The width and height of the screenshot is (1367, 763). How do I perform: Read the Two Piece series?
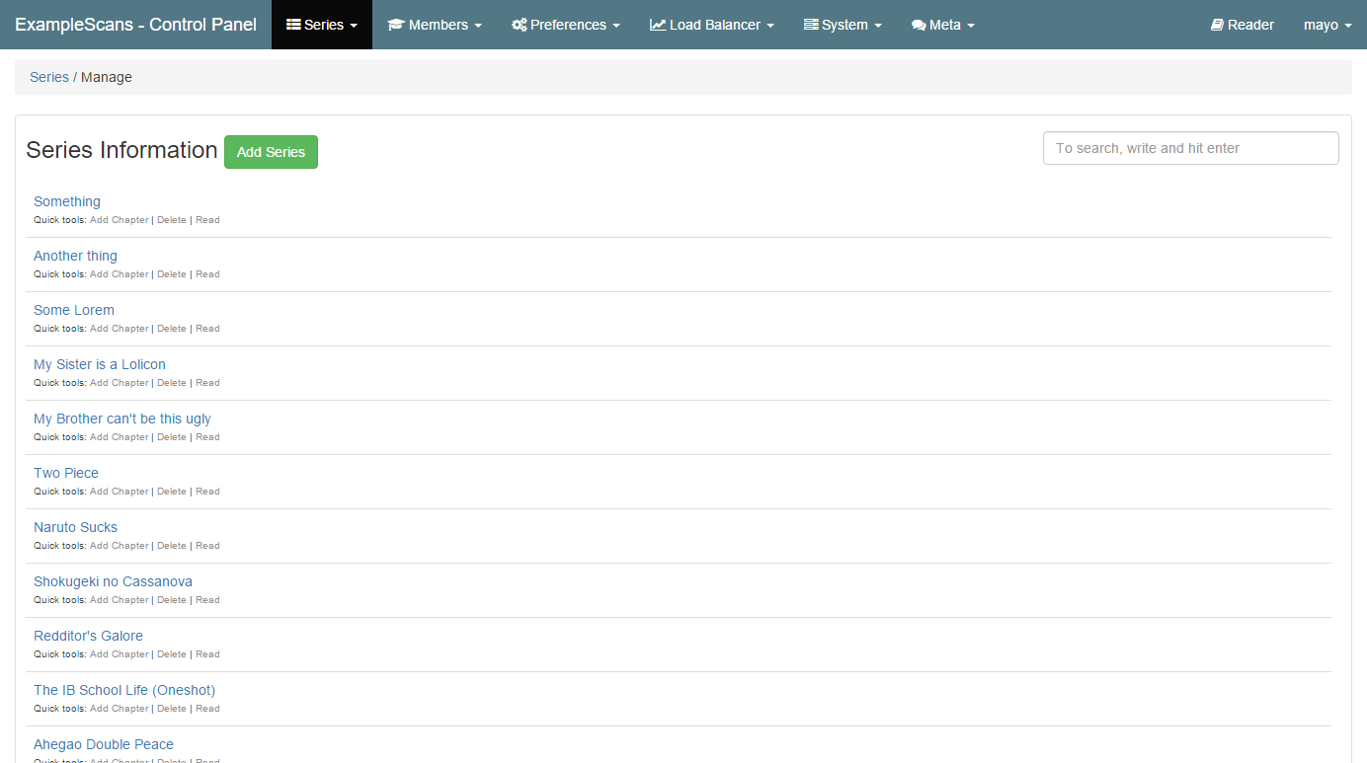coord(207,492)
